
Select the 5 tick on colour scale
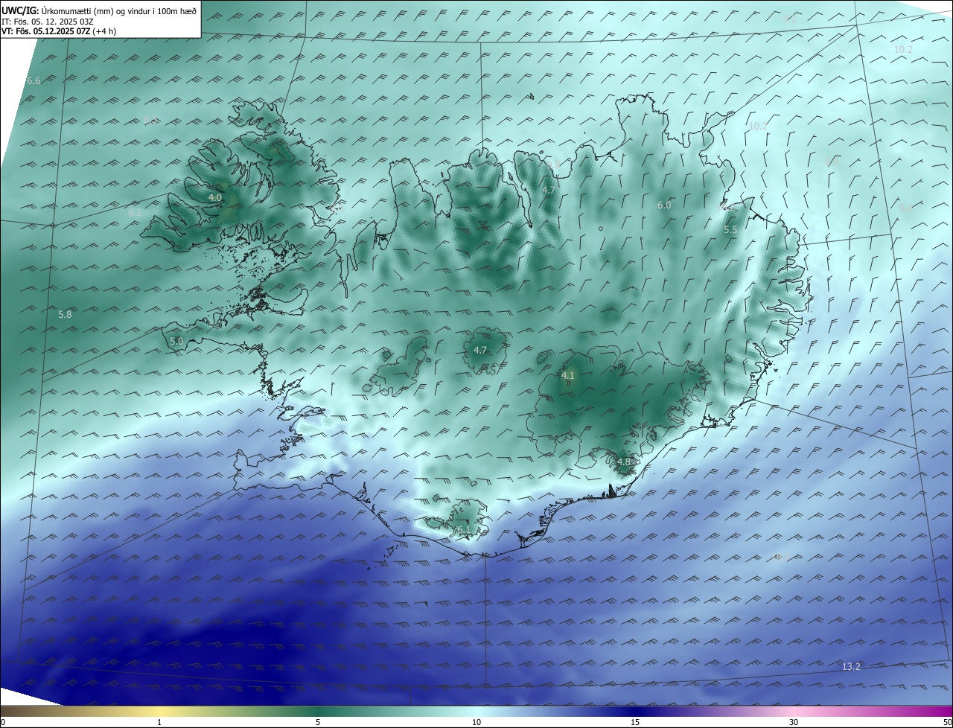(318, 722)
